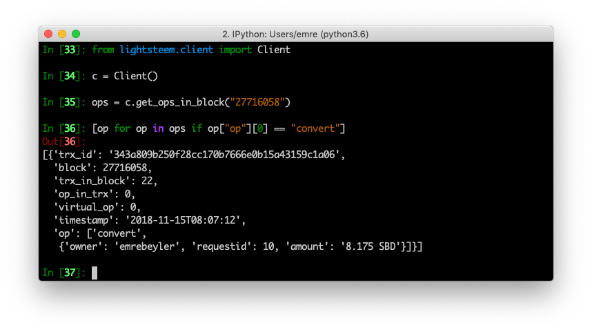Click the 'In [37]' prompt
The width and height of the screenshot is (592, 332).
coord(63,273)
